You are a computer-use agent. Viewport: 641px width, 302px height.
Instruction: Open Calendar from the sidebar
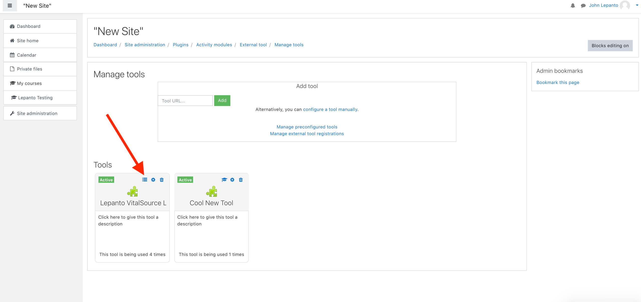40,55
